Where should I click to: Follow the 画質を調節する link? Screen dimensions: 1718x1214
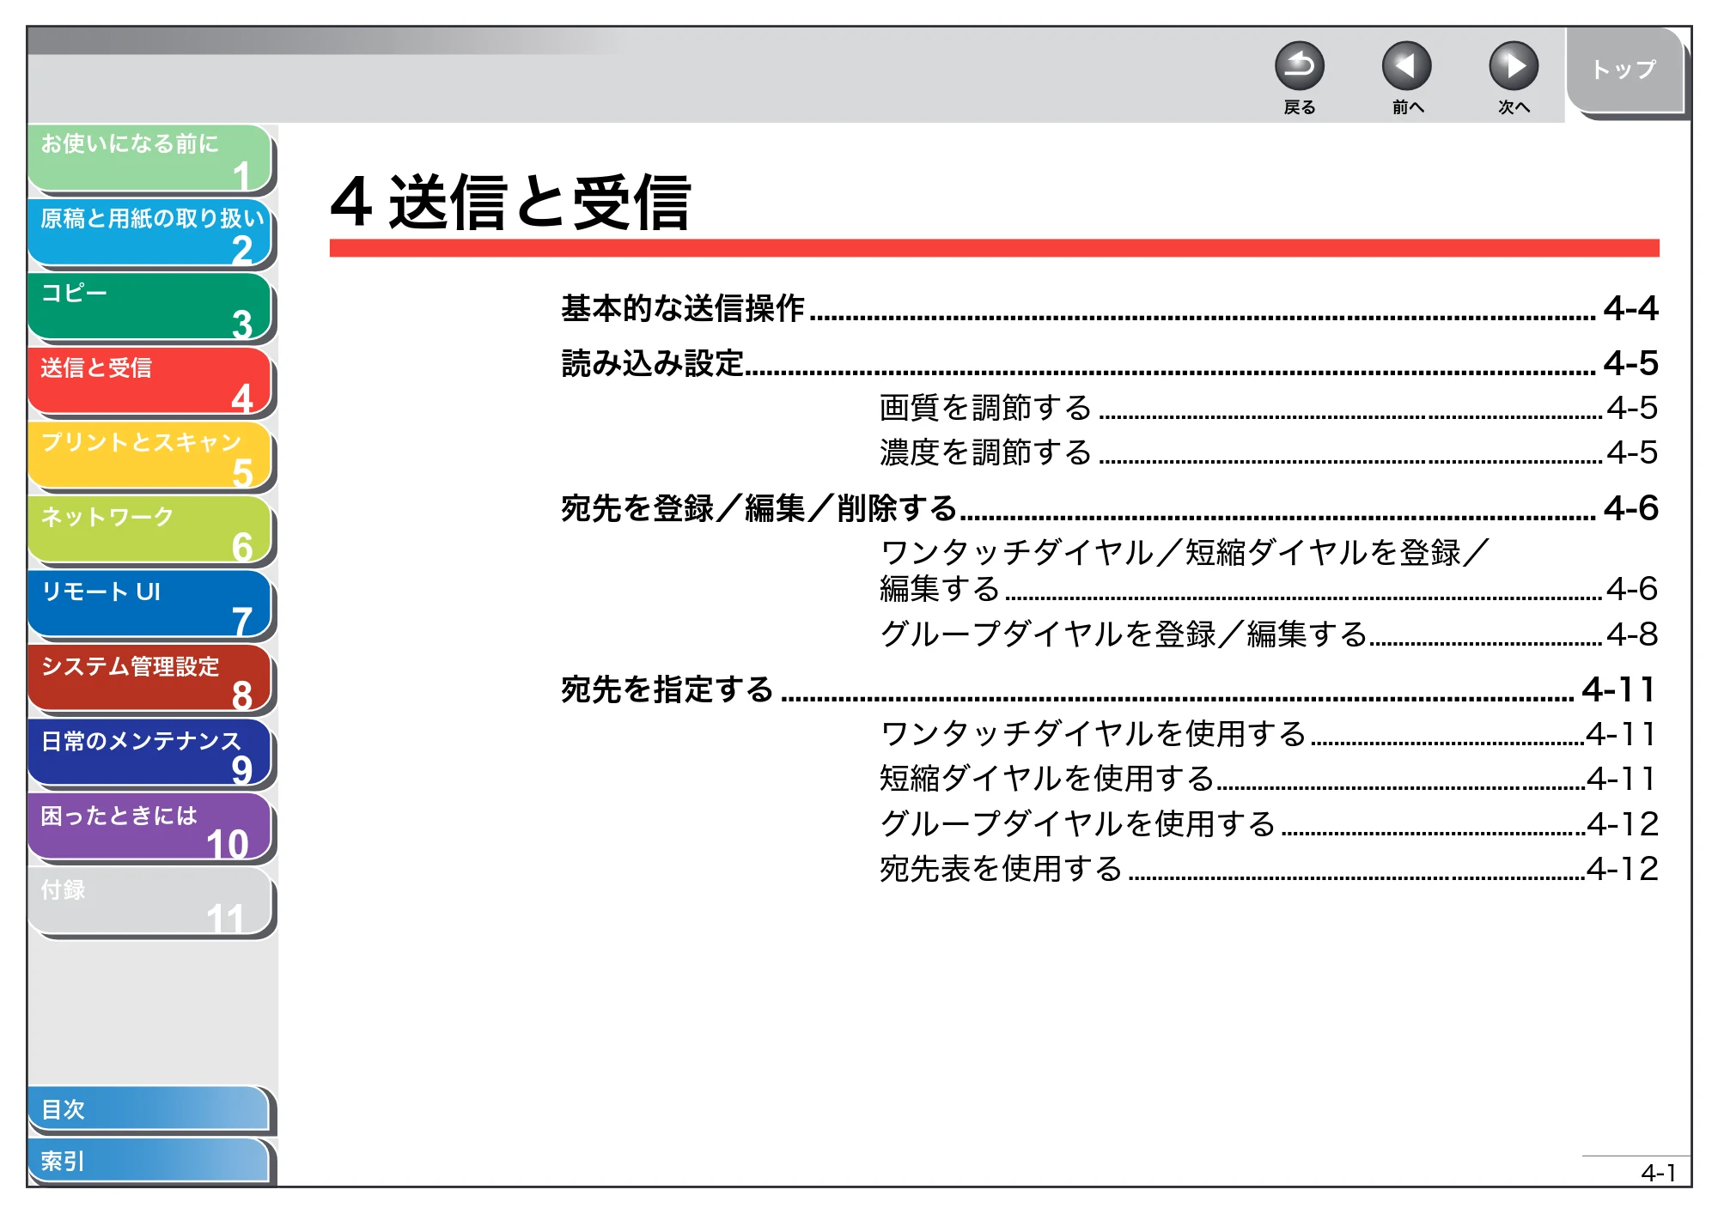pyautogui.click(x=1269, y=408)
